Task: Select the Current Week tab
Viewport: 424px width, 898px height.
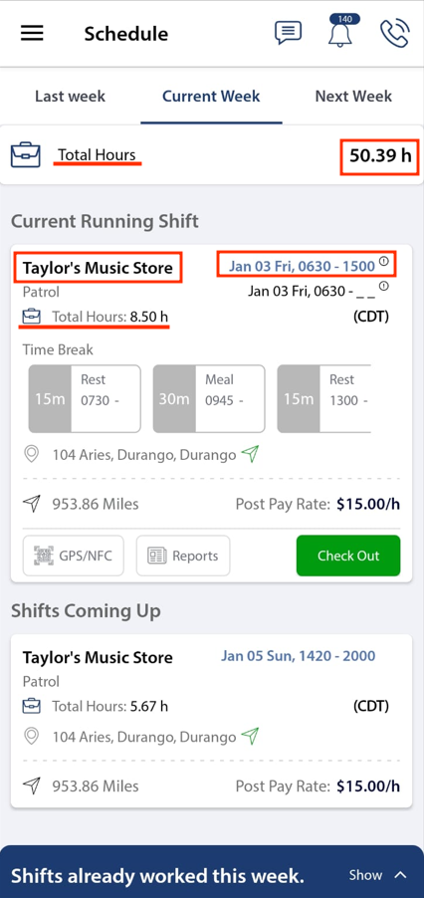Action: click(x=211, y=97)
